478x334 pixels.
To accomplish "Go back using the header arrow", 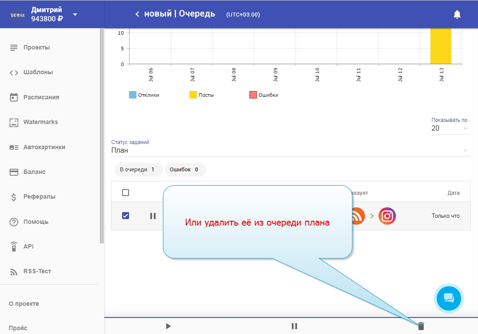I will click(x=137, y=14).
